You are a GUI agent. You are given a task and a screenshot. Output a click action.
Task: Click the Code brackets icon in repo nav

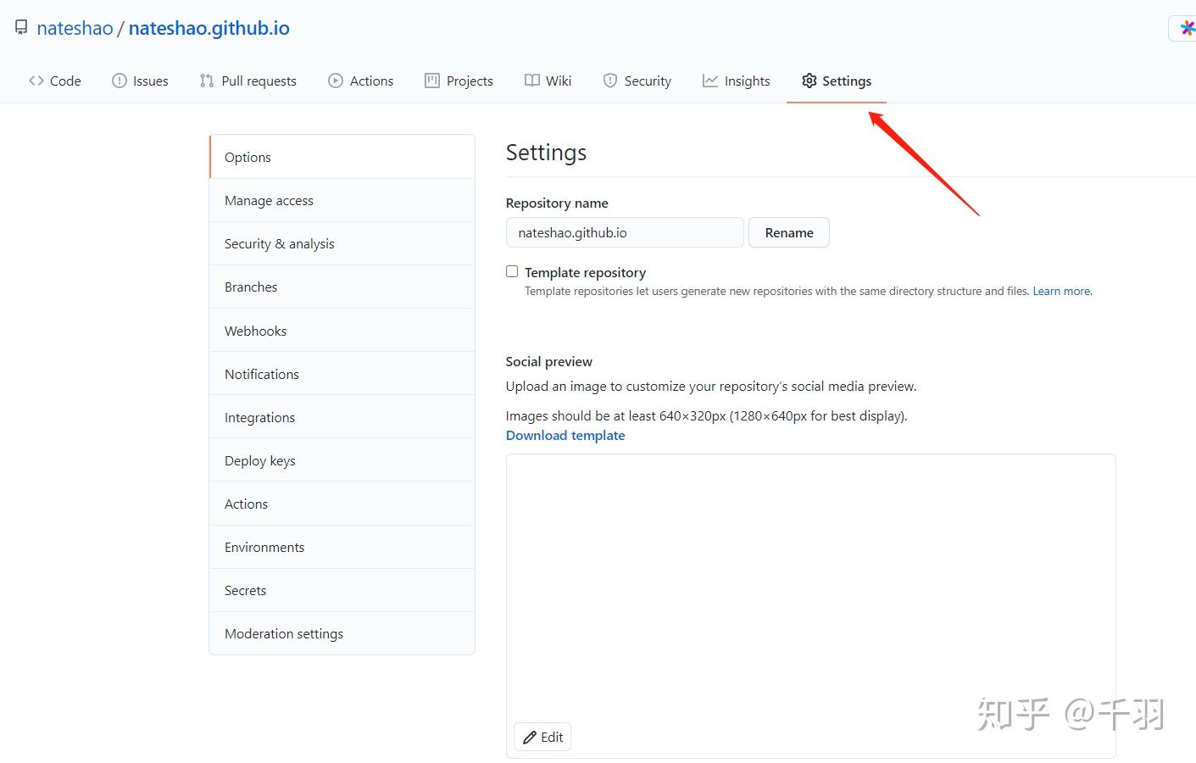36,81
